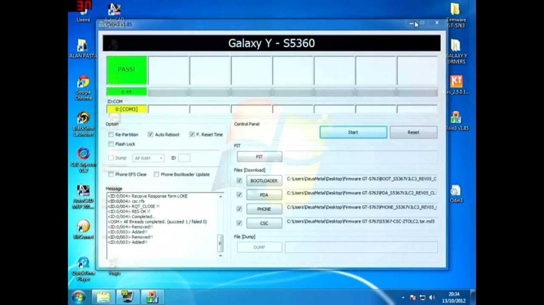Click the Dump file path field
This screenshot has height=305, width=544.
(361, 247)
